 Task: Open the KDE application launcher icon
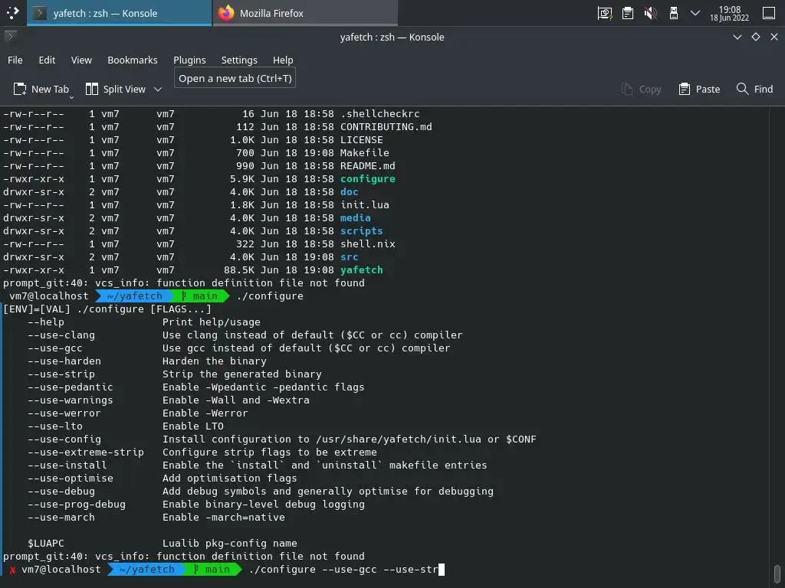[x=12, y=13]
